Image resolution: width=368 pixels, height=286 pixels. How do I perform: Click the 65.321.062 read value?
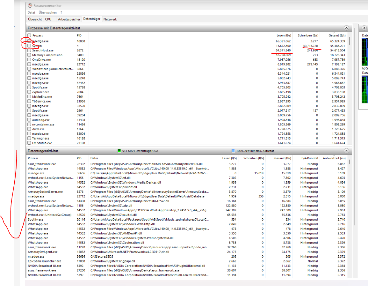click(283, 41)
